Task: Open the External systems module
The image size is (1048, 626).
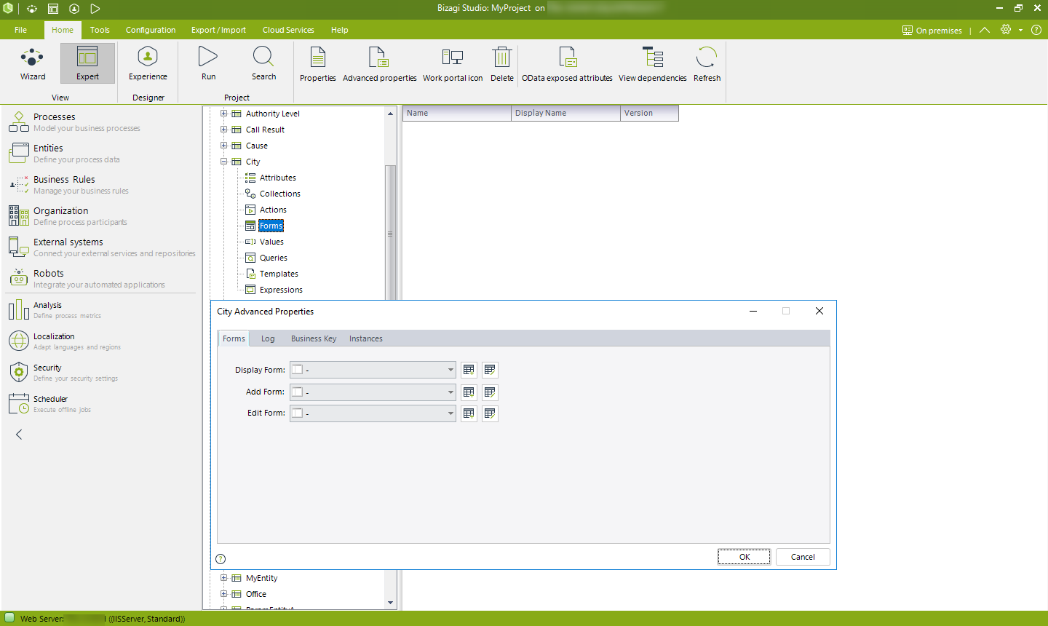Action: click(102, 247)
